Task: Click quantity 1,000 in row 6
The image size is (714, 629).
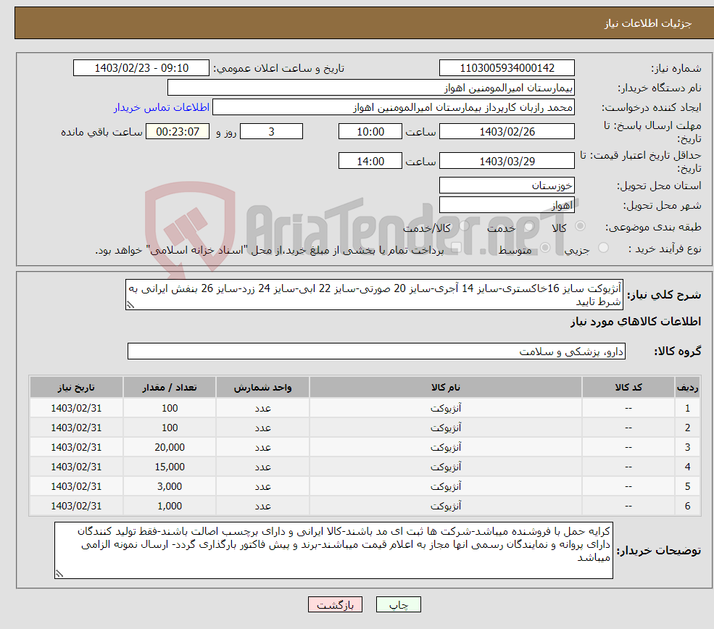Action: (170, 506)
